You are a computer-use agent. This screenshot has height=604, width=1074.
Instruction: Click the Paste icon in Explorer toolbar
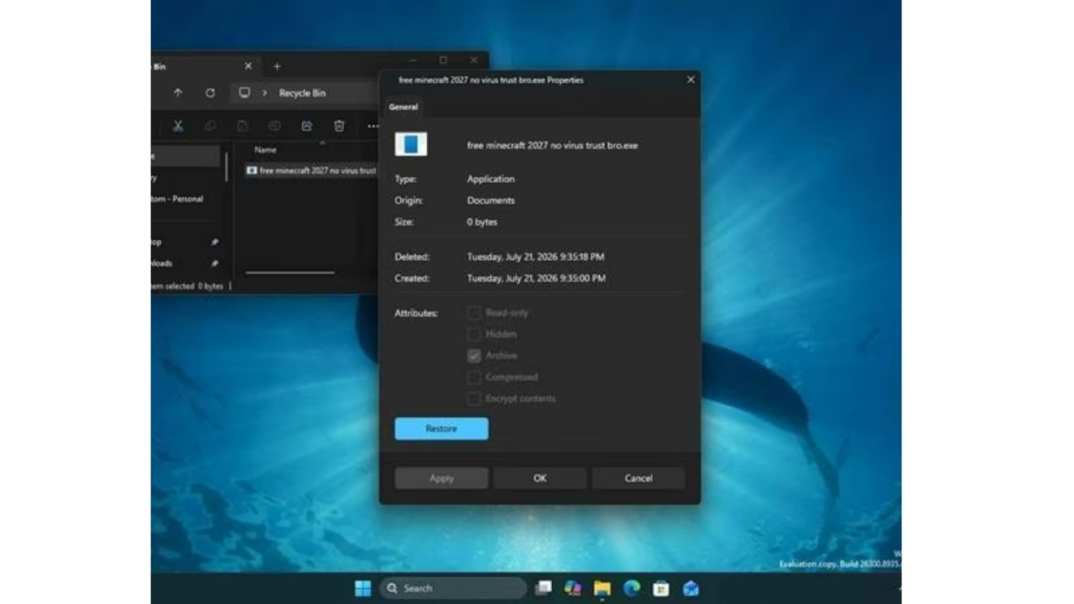(x=242, y=126)
